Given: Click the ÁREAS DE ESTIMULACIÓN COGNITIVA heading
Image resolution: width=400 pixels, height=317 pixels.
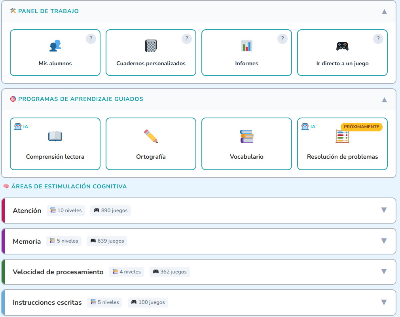Looking at the screenshot, I should point(69,186).
